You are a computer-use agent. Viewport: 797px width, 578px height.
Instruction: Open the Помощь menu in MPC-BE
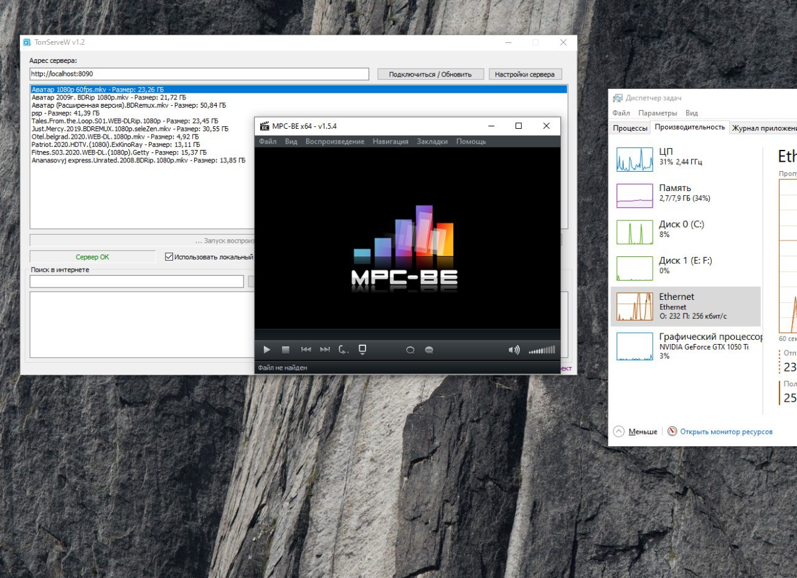pos(471,141)
